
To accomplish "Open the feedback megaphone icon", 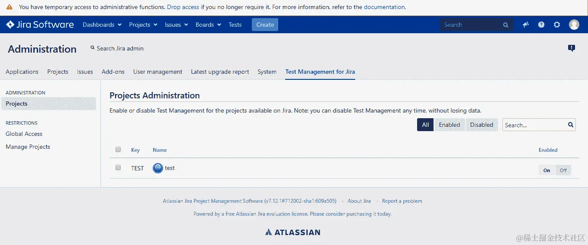I will pos(526,25).
